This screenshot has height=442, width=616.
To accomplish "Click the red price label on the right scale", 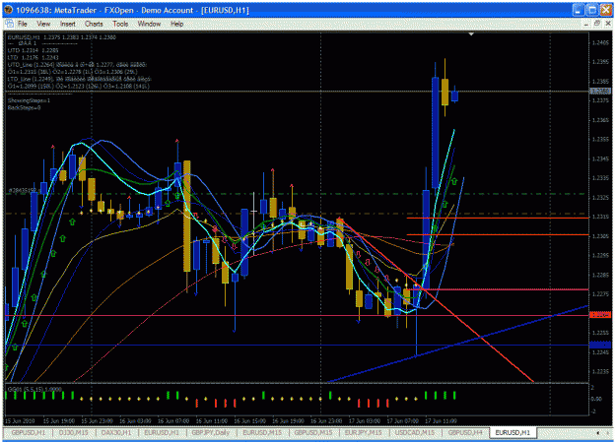I will [x=600, y=315].
